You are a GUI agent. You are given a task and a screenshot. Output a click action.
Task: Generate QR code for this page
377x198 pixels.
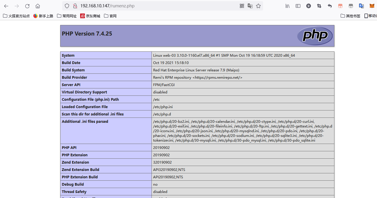242,6
